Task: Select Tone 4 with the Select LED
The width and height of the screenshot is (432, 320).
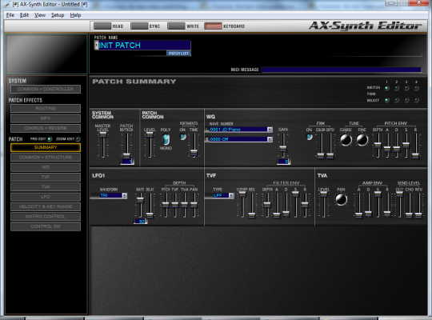Action: click(416, 100)
